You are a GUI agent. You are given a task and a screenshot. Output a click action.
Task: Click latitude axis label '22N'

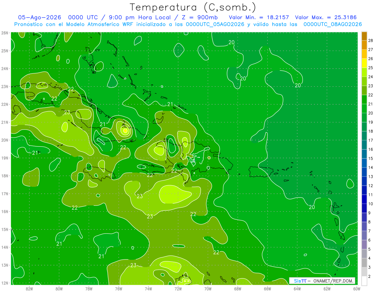coord(5,104)
